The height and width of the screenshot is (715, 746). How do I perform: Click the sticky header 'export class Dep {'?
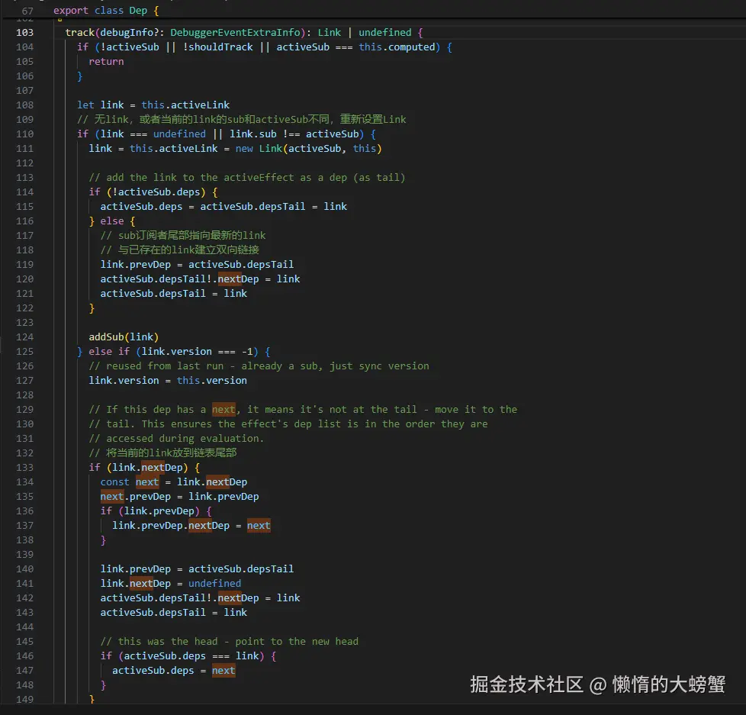[x=105, y=11]
